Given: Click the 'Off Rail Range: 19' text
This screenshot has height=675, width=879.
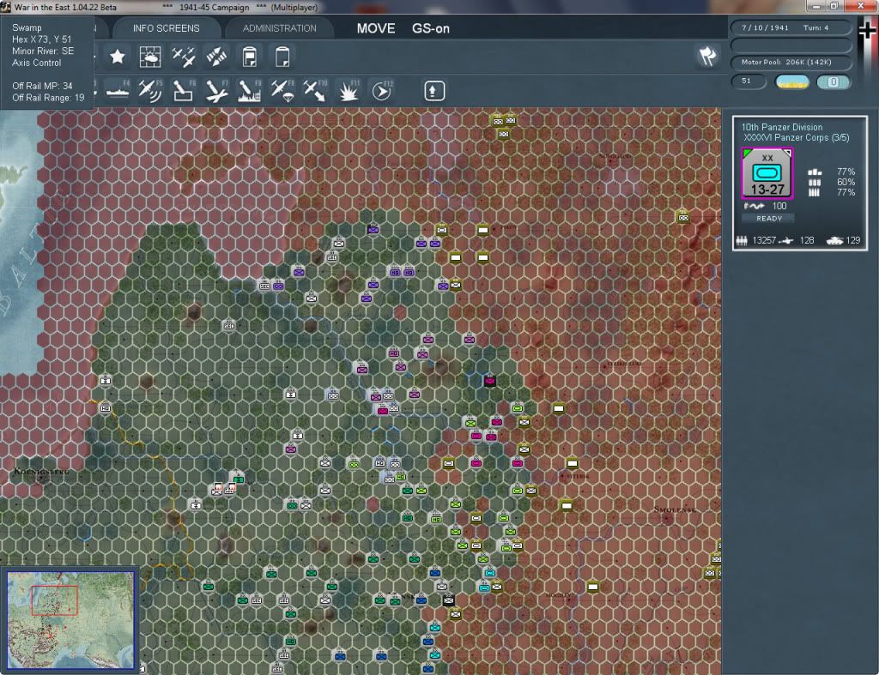Looking at the screenshot, I should pyautogui.click(x=48, y=98).
